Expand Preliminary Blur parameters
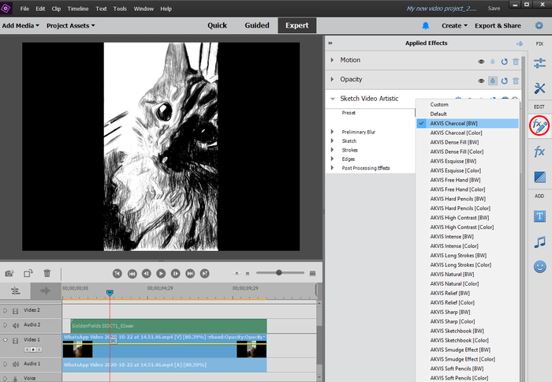This screenshot has width=552, height=382. tap(332, 132)
